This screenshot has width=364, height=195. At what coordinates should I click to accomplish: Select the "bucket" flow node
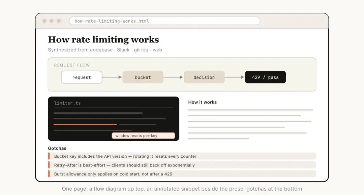pos(143,77)
